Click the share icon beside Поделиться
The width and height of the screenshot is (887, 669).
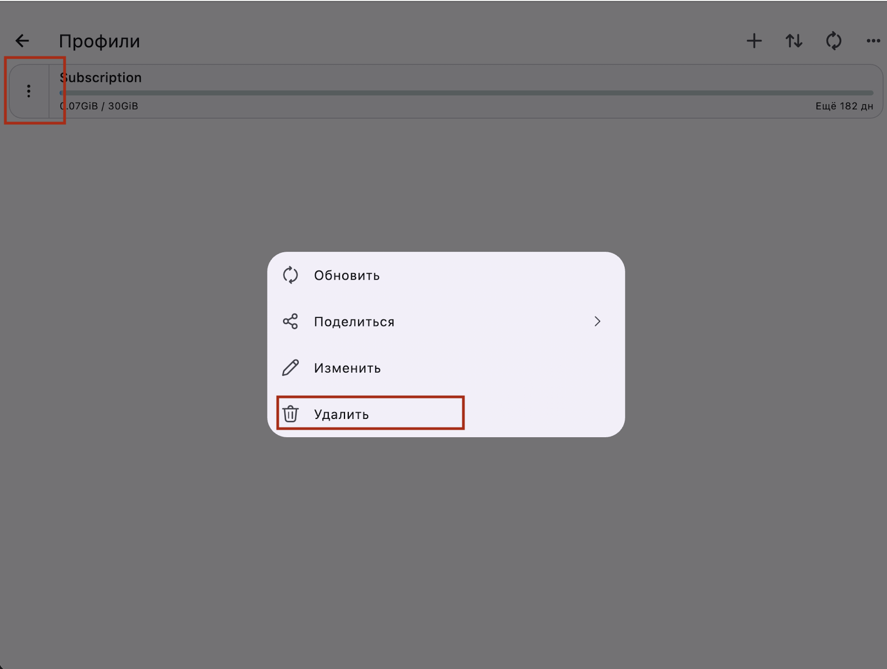coord(291,322)
